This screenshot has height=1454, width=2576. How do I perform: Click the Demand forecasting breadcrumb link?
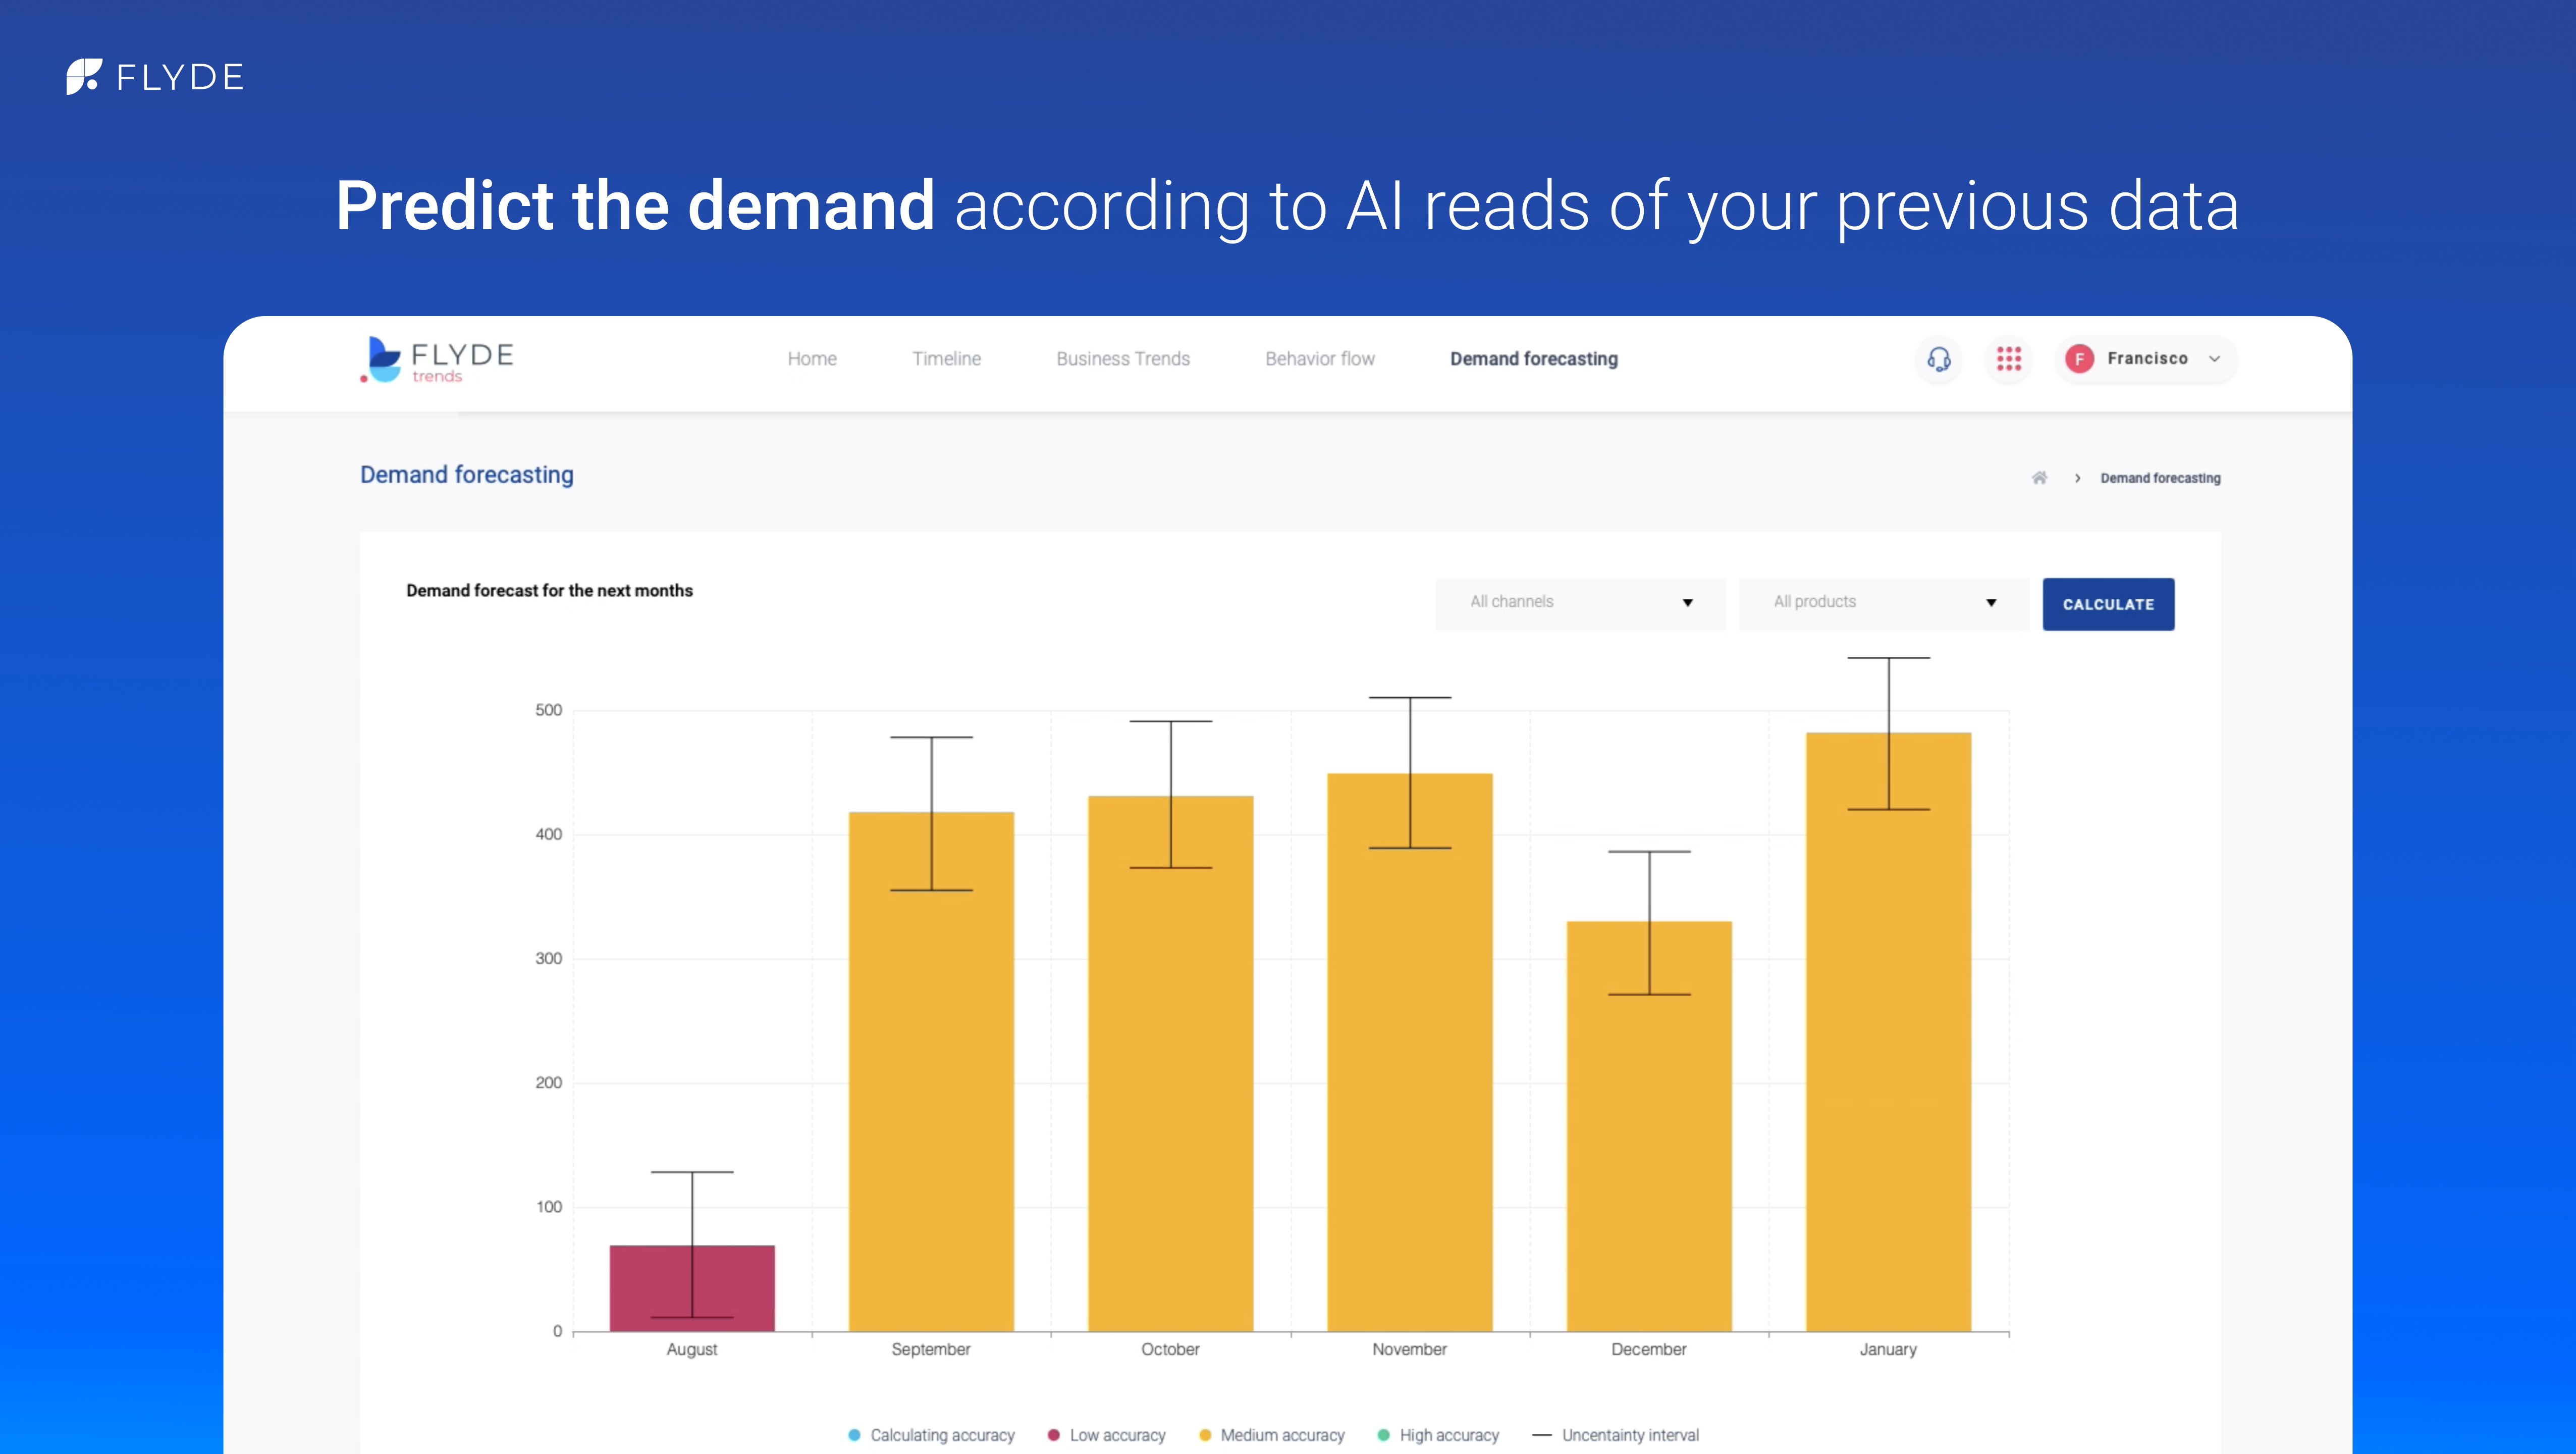[2160, 478]
